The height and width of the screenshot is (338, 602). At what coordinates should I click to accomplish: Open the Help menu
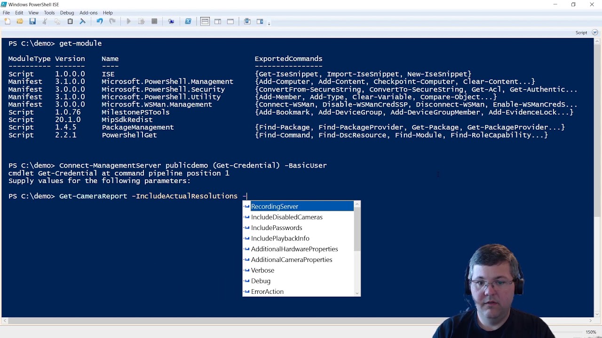tap(108, 13)
